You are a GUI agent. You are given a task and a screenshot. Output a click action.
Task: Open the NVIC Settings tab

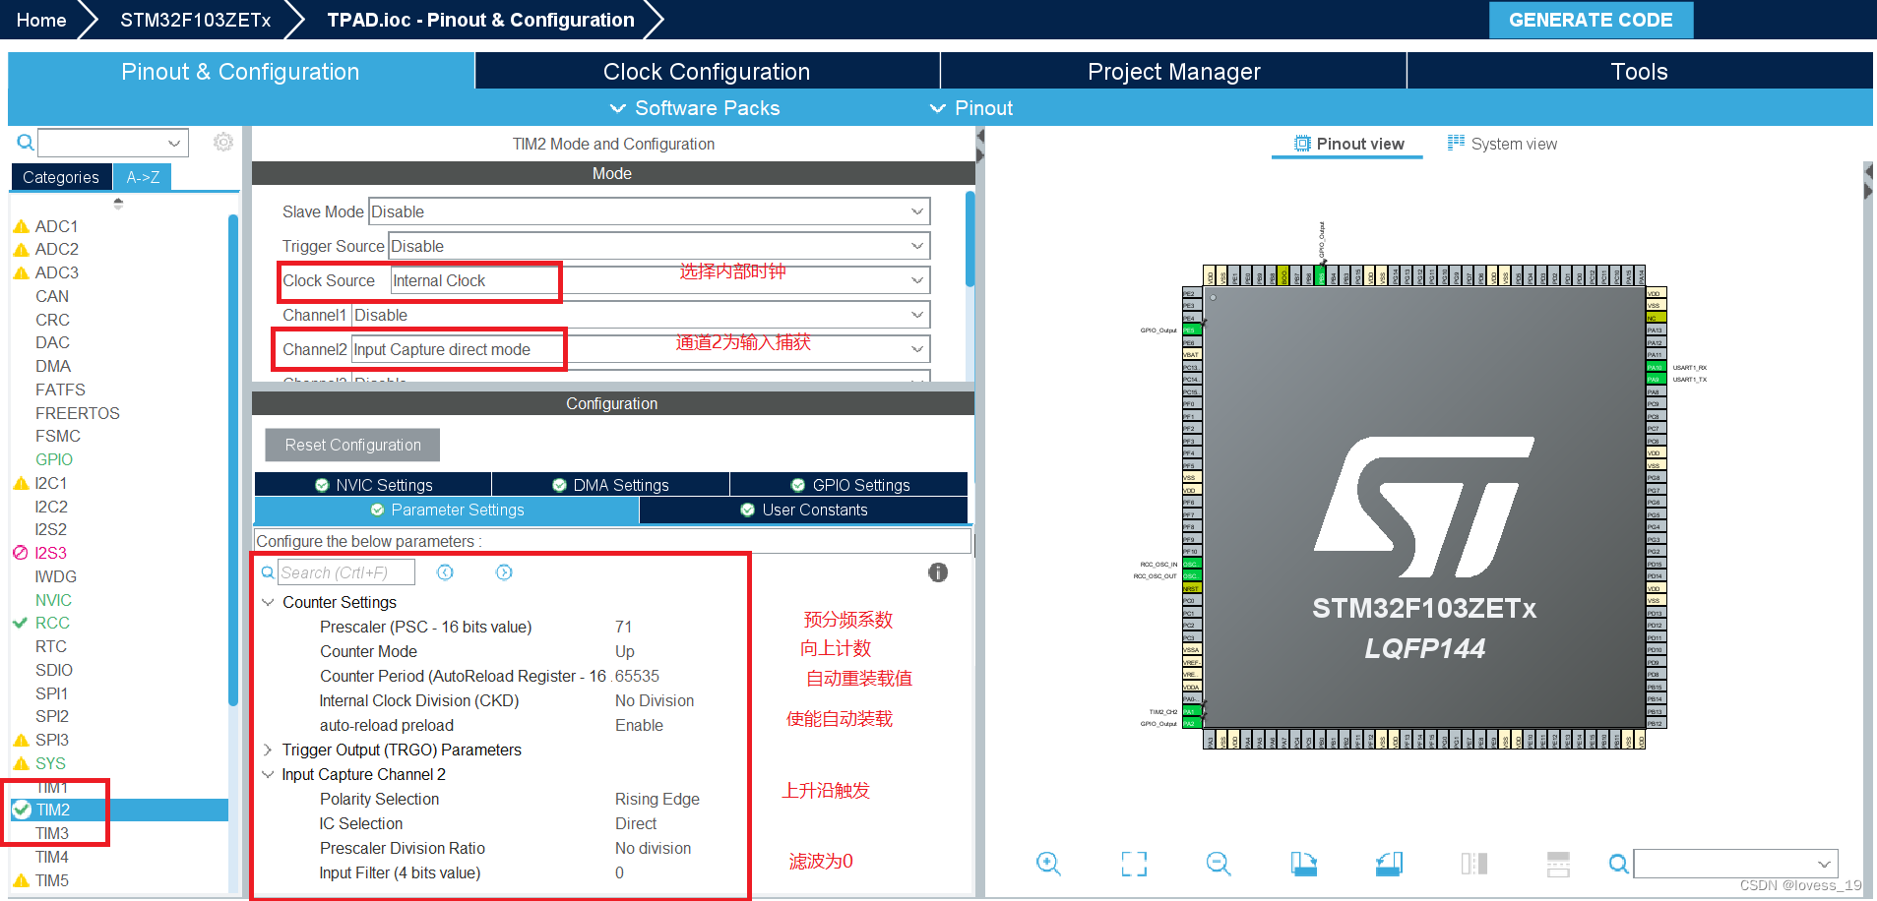373,485
